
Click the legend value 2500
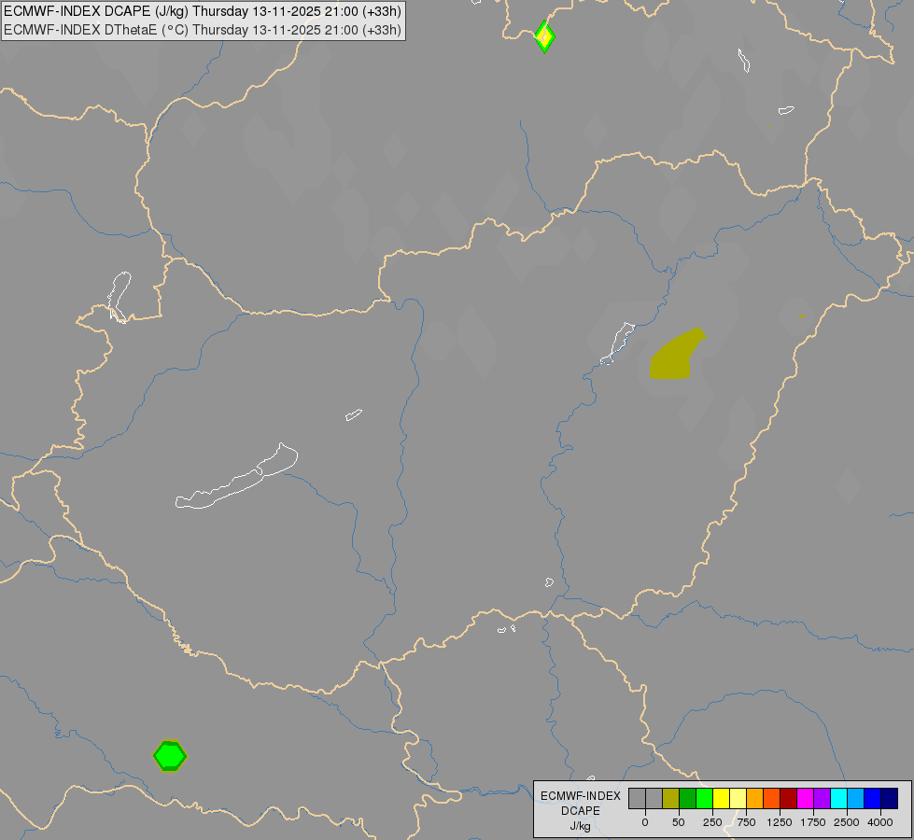pyautogui.click(x=847, y=822)
